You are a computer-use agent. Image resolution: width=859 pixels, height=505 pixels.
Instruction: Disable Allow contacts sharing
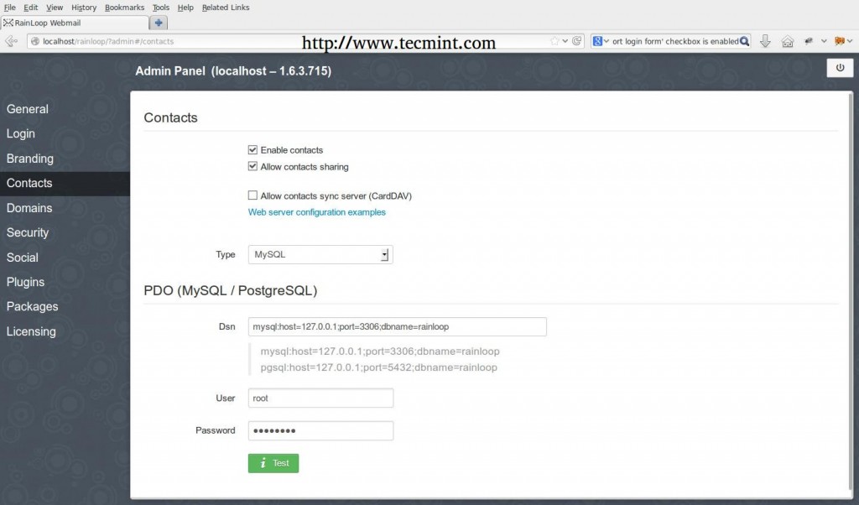[252, 166]
